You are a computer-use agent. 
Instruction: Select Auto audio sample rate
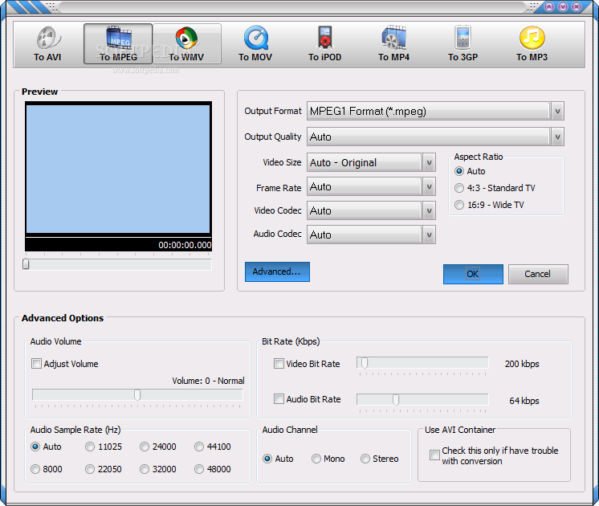(35, 447)
